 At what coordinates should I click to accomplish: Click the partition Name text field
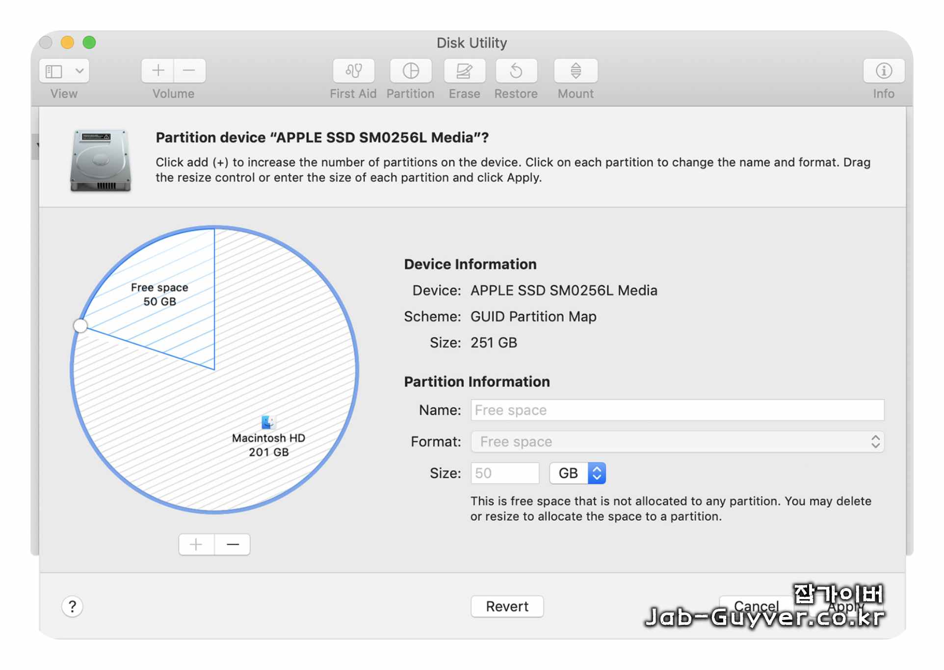coord(677,410)
